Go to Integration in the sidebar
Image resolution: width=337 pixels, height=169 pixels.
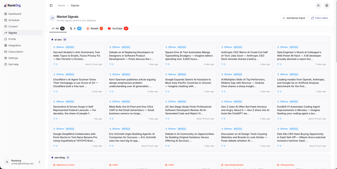[14, 46]
